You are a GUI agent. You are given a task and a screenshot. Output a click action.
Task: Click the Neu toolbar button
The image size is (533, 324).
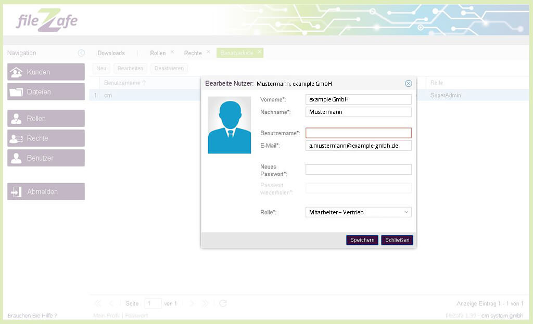point(101,68)
